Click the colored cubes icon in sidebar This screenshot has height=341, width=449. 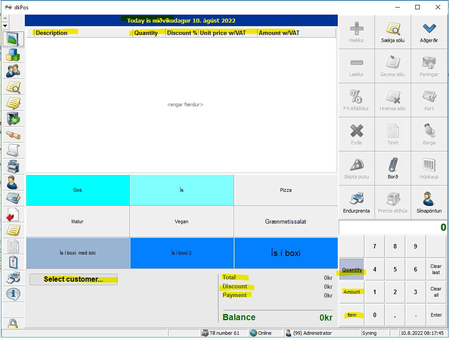coord(13,55)
